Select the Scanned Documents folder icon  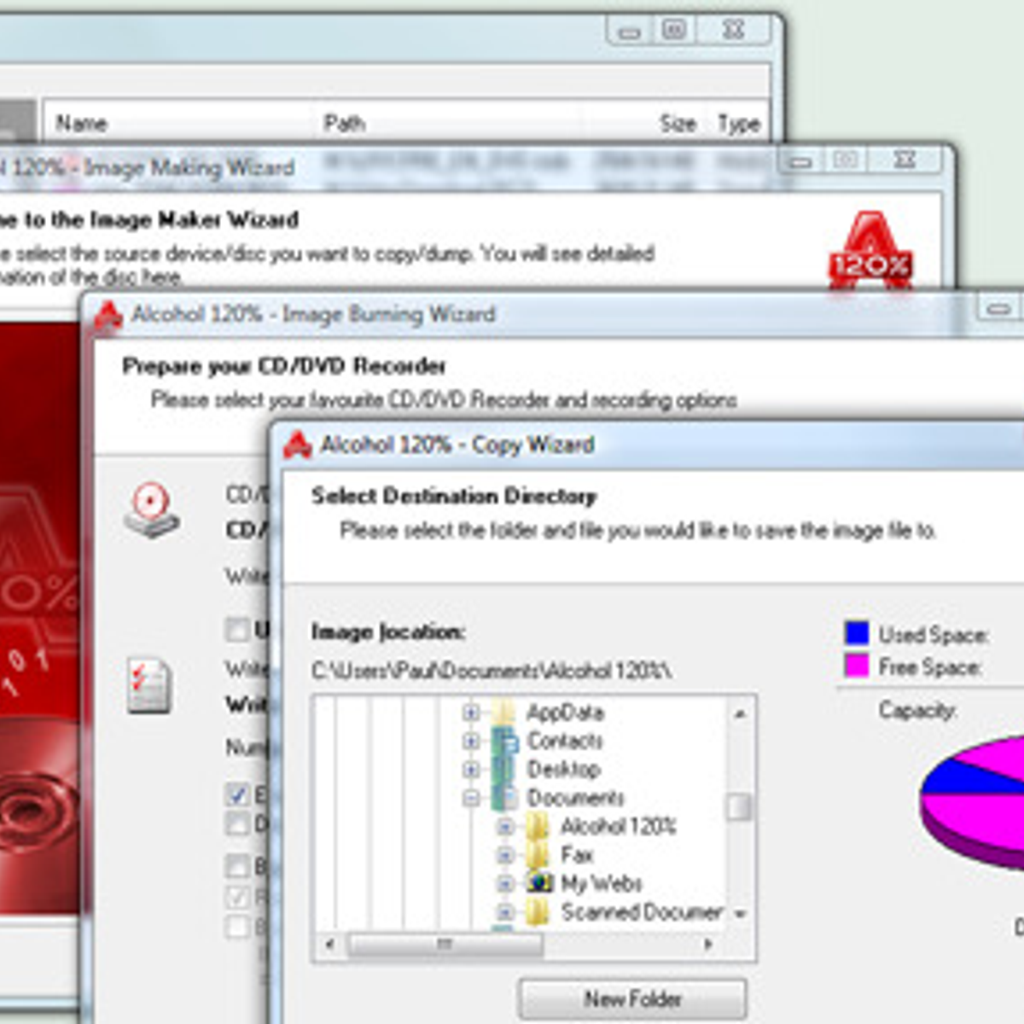point(538,912)
